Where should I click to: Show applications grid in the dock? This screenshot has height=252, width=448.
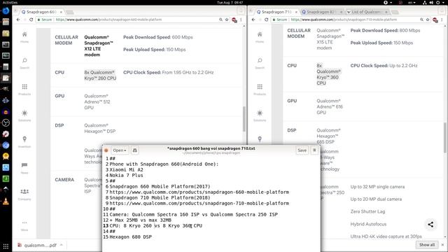click(6, 246)
